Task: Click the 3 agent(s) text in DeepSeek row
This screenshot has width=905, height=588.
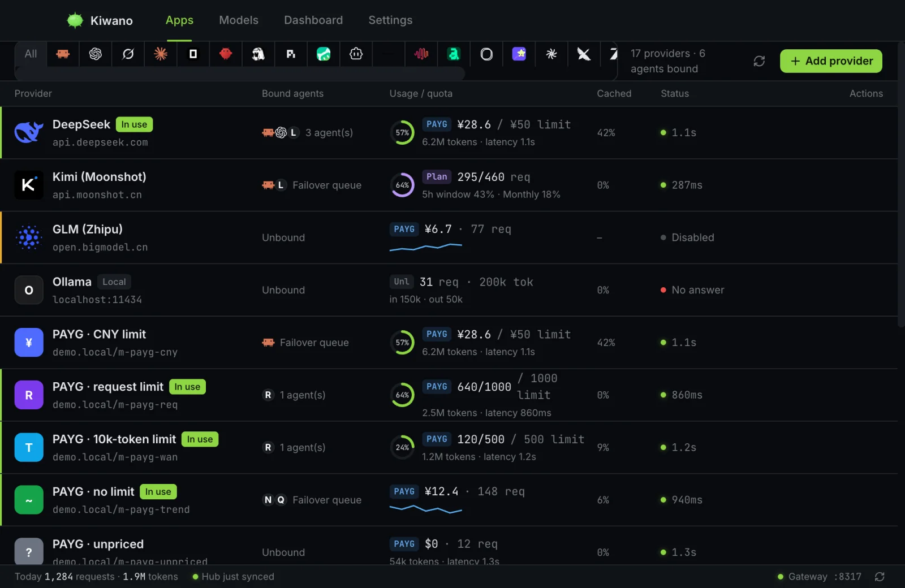Action: 329,132
